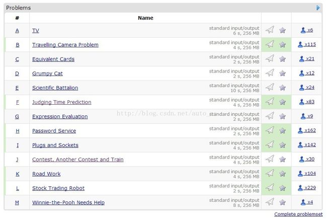Open Grumpy Cat problem

47,74
